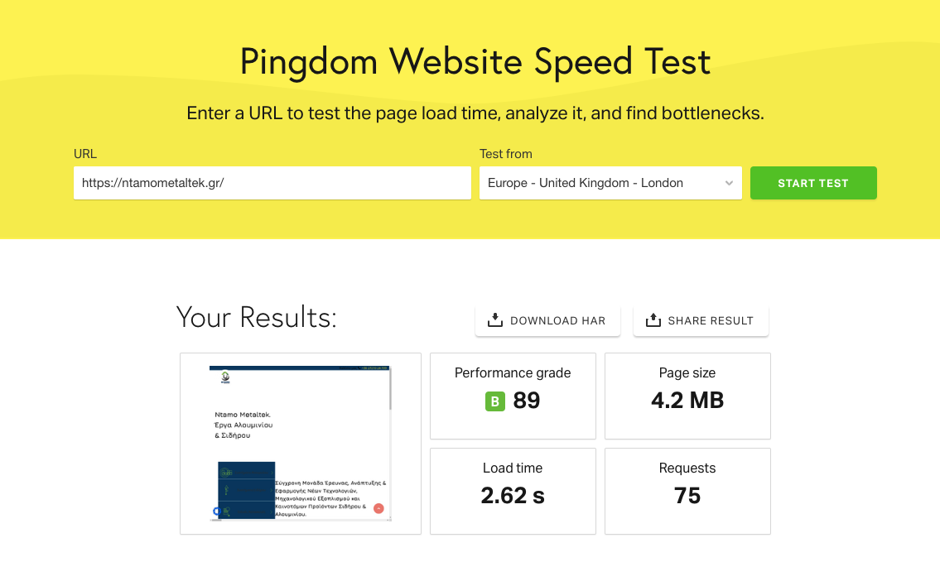Screen dimensions: 940x562
Task: Open the website screenshot thumbnail
Action: pyautogui.click(x=301, y=444)
